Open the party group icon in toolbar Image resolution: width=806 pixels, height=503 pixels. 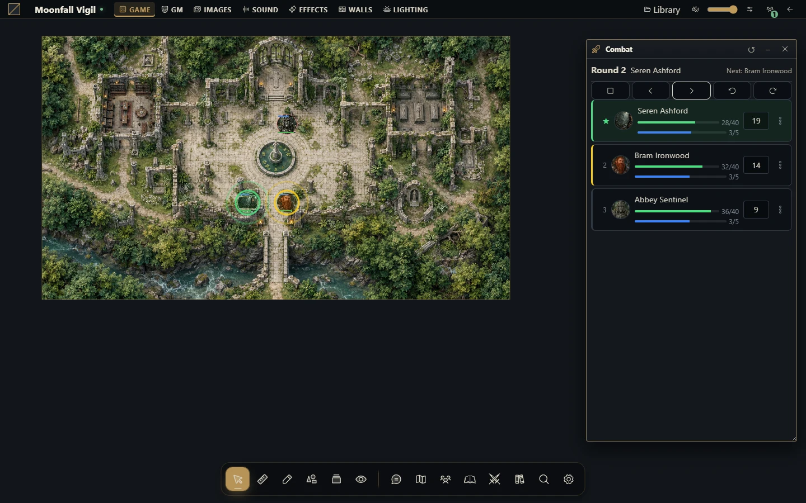coord(446,480)
